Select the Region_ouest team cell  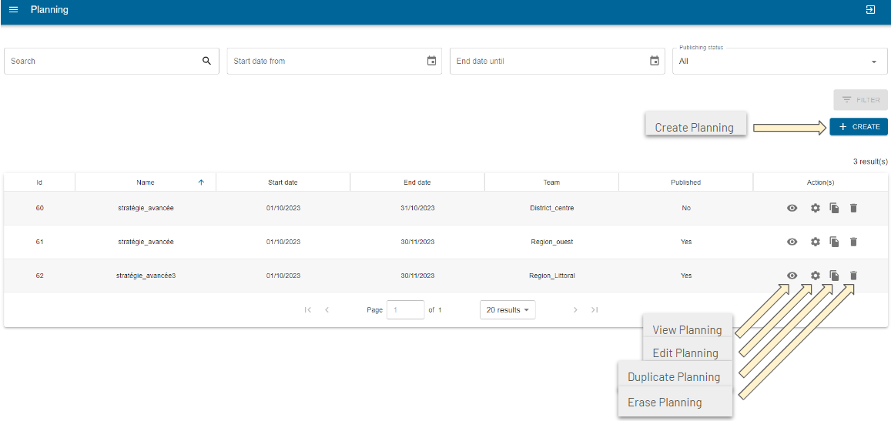click(x=551, y=242)
